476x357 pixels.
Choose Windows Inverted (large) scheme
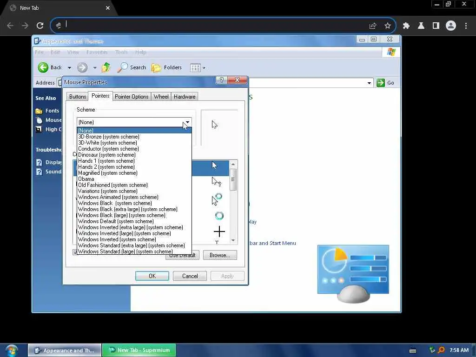[x=134, y=233]
